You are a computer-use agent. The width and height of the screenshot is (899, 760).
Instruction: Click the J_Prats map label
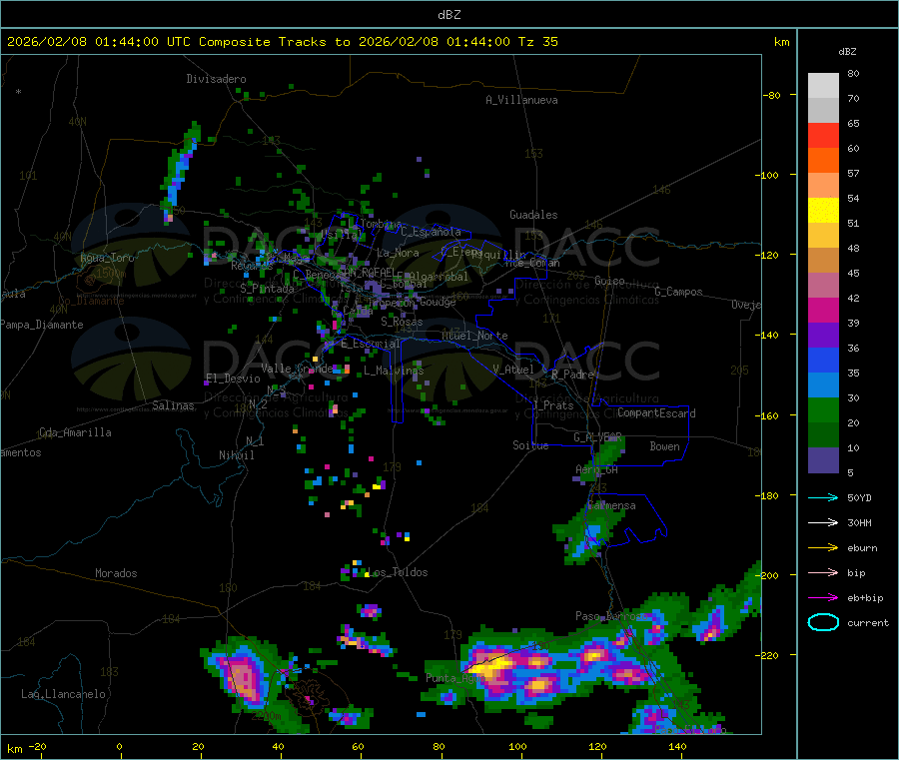click(x=553, y=405)
